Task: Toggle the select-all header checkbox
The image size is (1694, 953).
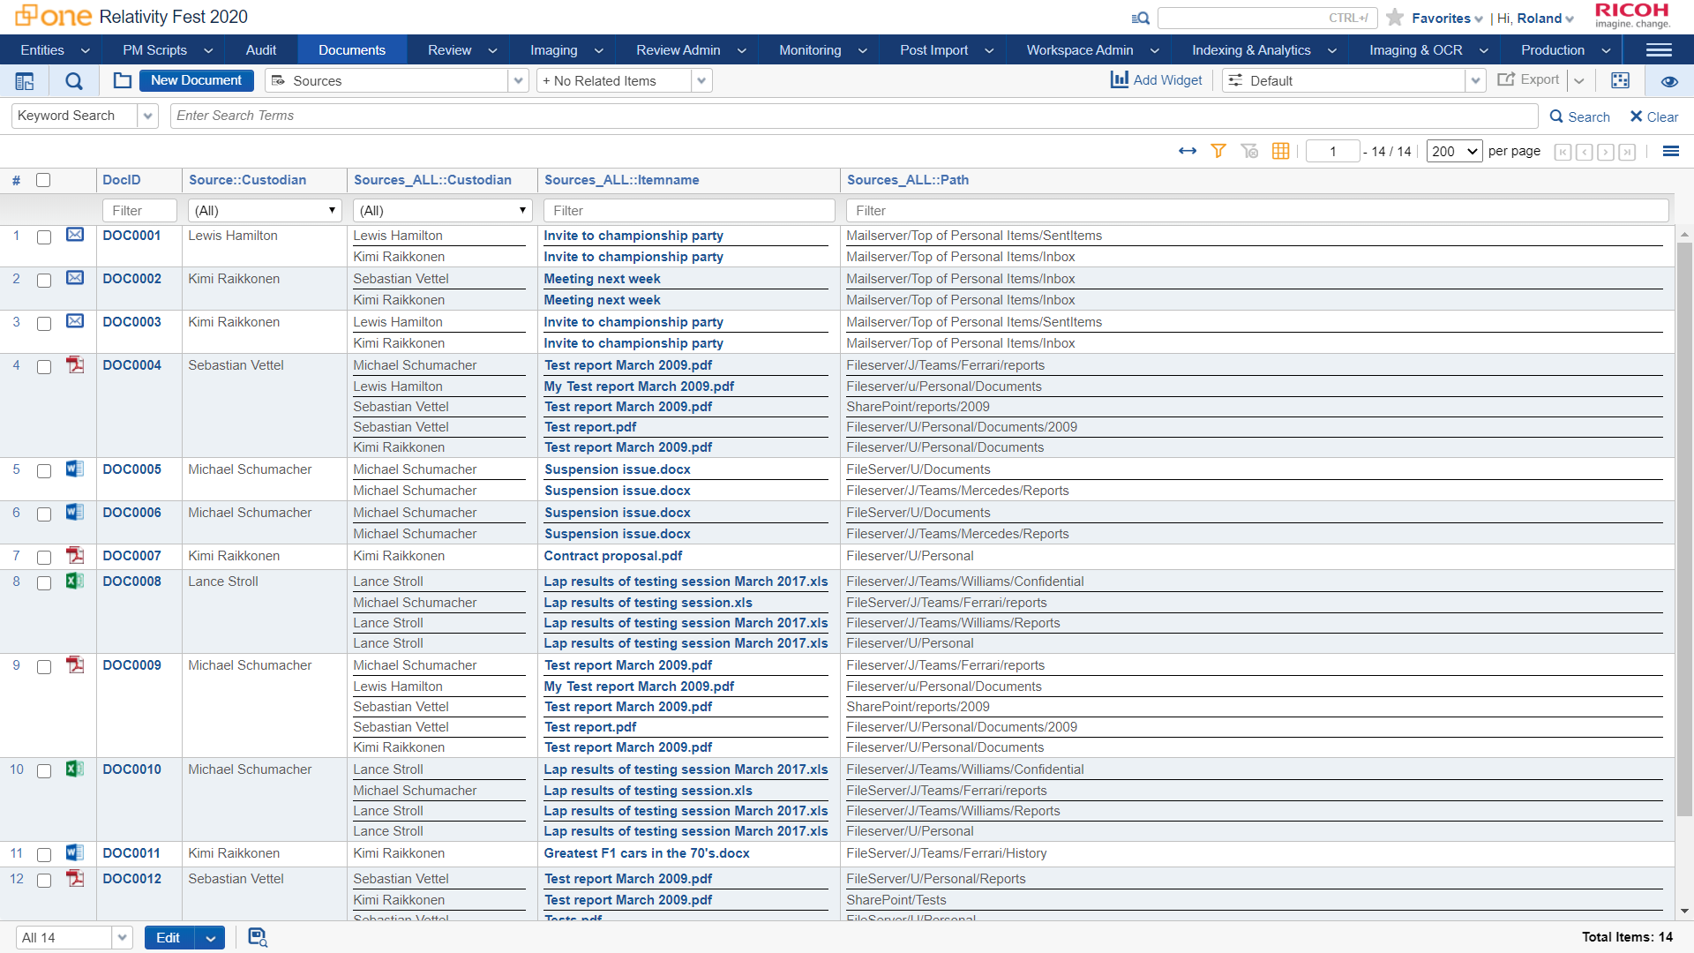Action: tap(43, 180)
